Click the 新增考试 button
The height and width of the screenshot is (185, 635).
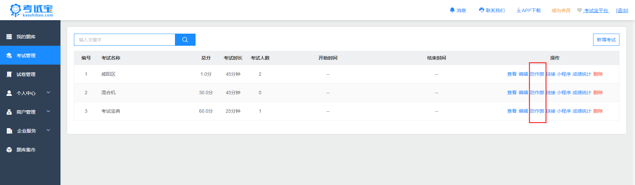(606, 40)
